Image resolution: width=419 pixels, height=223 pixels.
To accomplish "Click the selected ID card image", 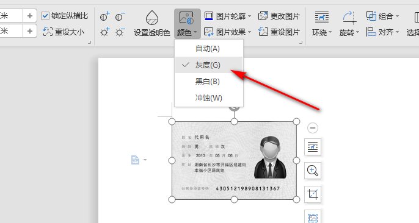I will [x=234, y=160].
